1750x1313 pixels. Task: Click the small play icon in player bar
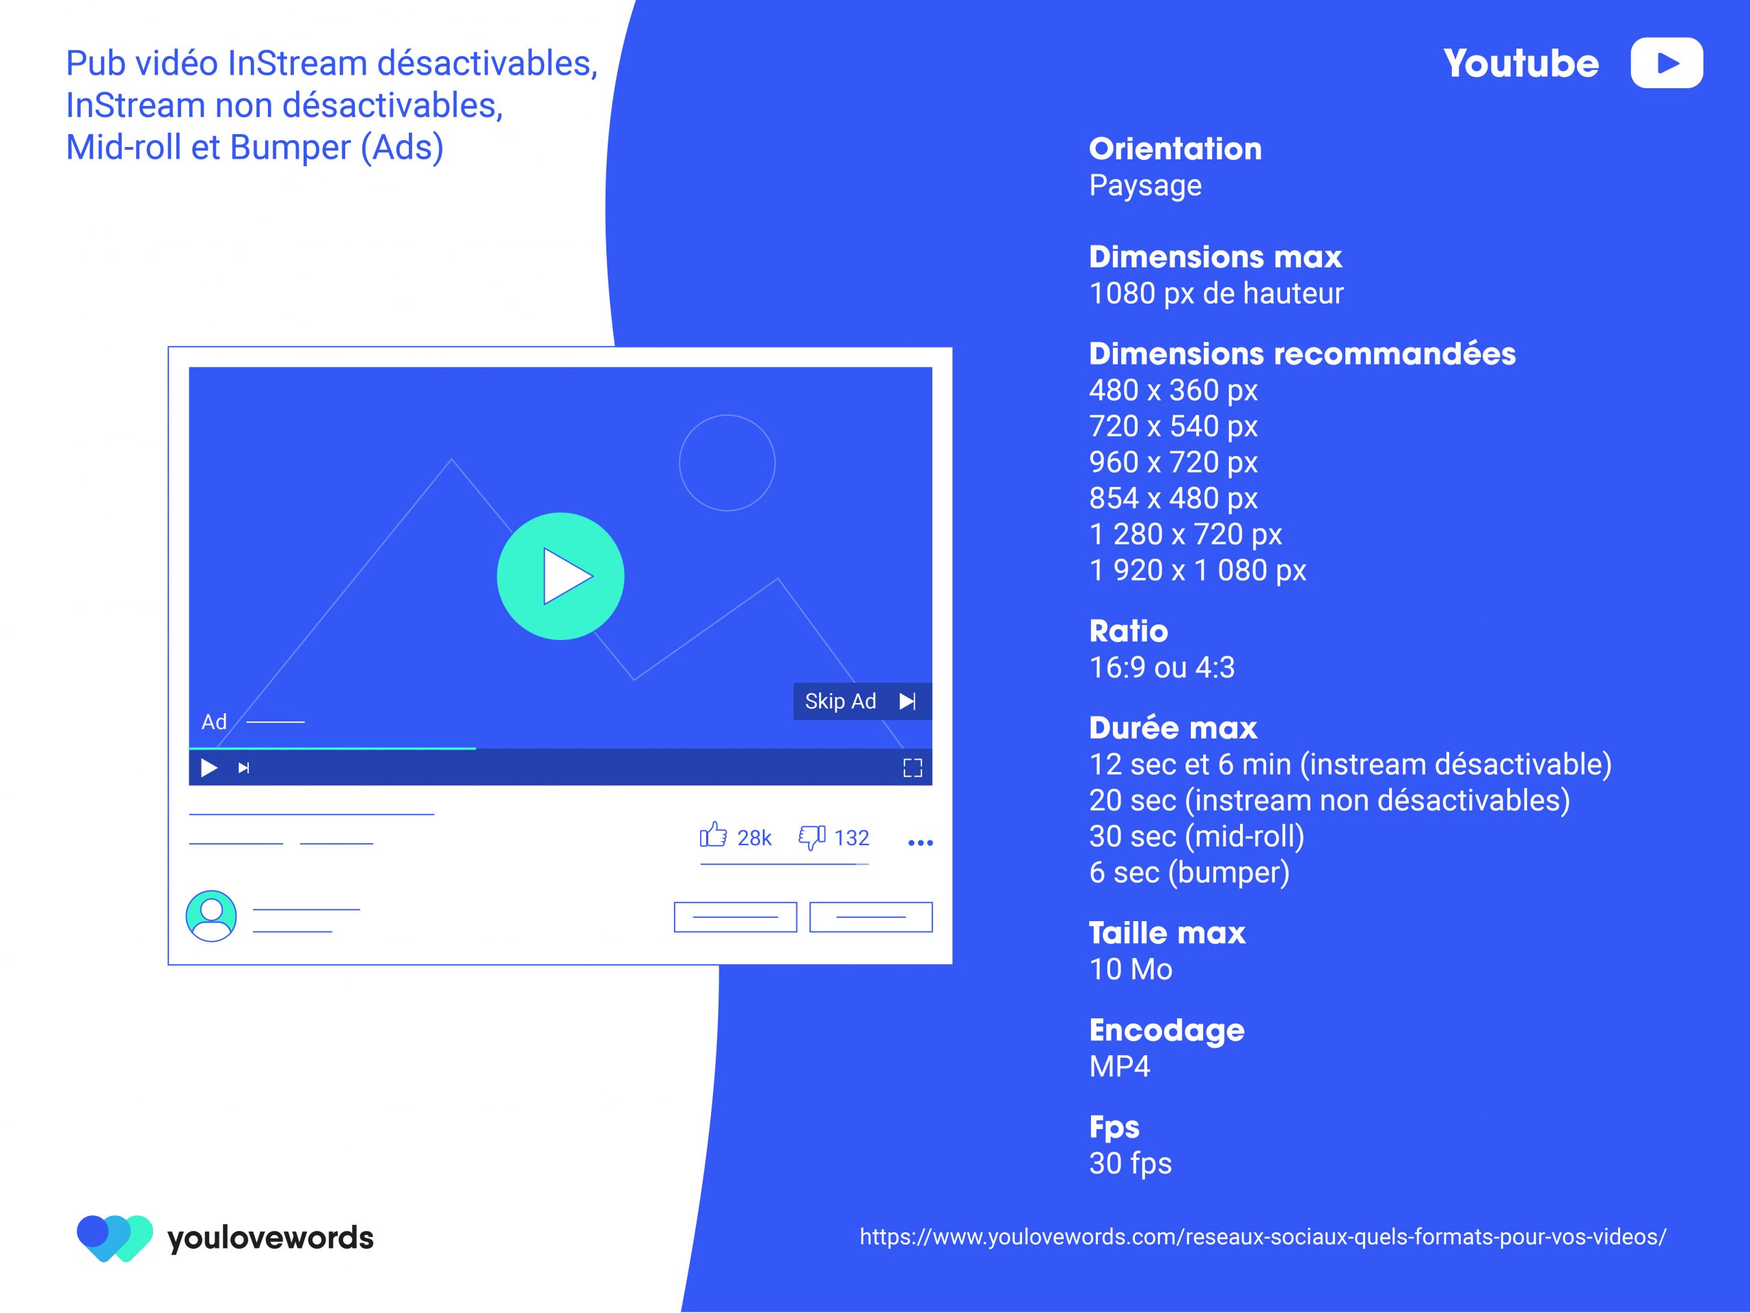[209, 768]
